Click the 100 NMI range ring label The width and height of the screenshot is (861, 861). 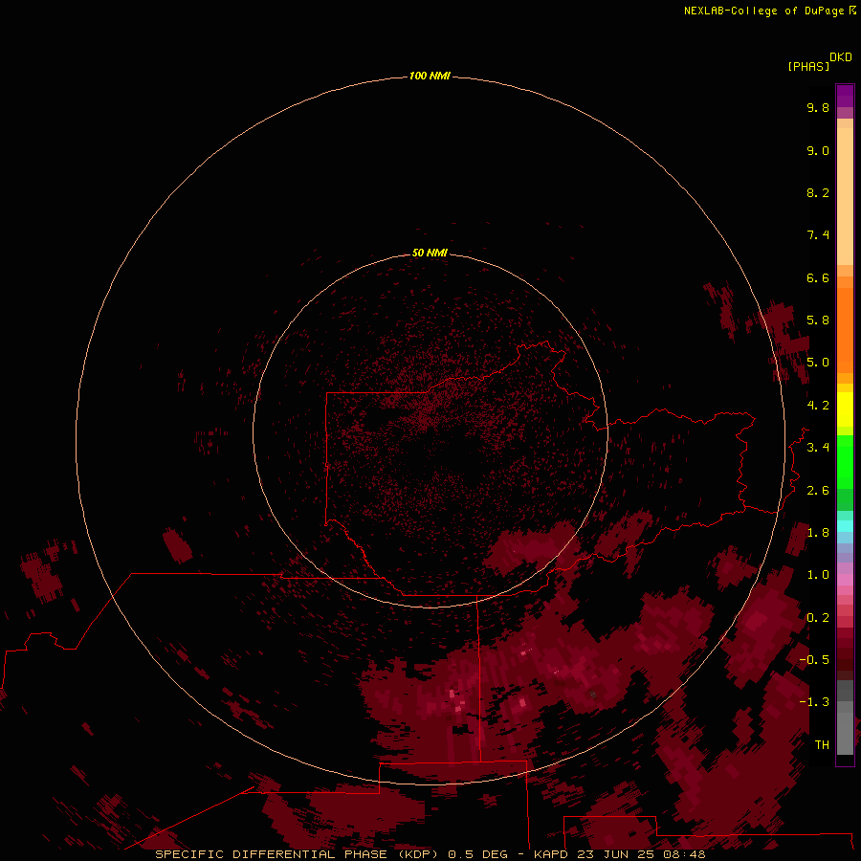click(430, 76)
